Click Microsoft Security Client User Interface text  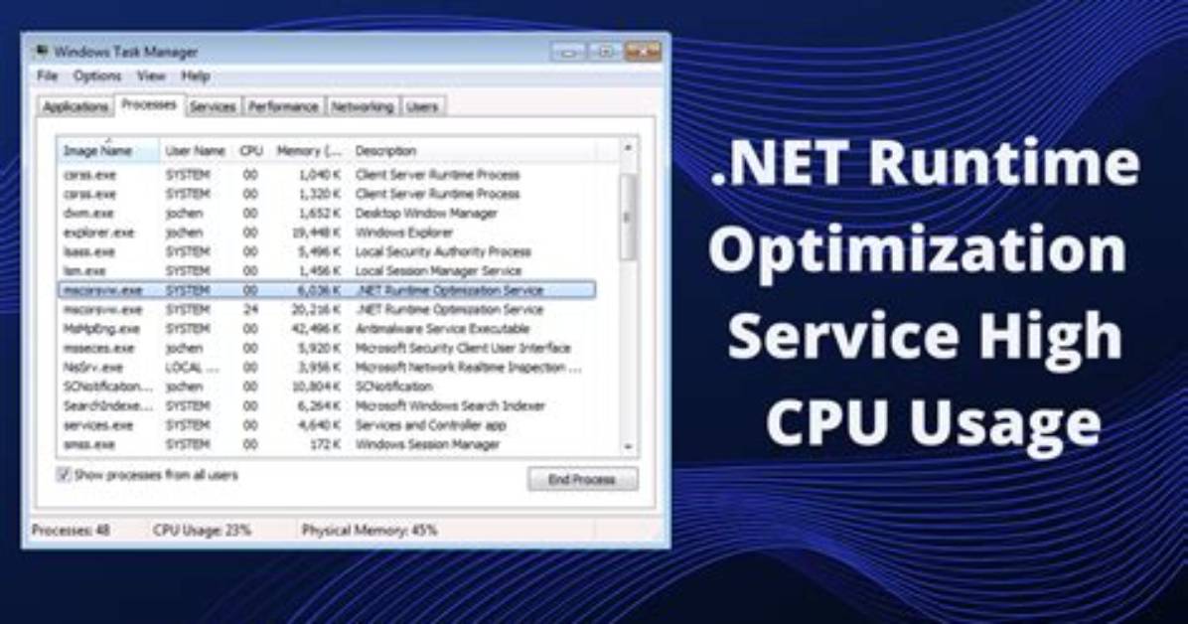pyautogui.click(x=463, y=348)
